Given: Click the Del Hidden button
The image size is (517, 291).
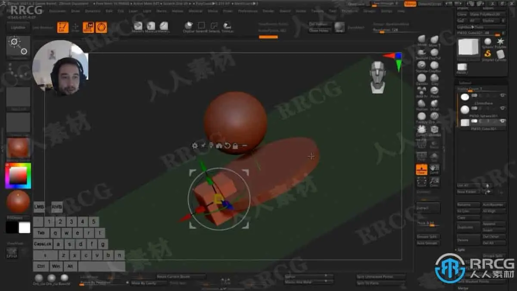Looking at the screenshot, I should [319, 25].
